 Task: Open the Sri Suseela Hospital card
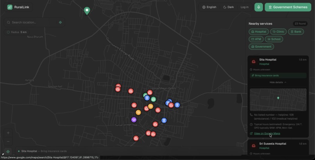[x=278, y=148]
